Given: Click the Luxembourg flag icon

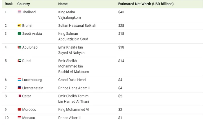Looking at the screenshot, I should coord(19,80).
